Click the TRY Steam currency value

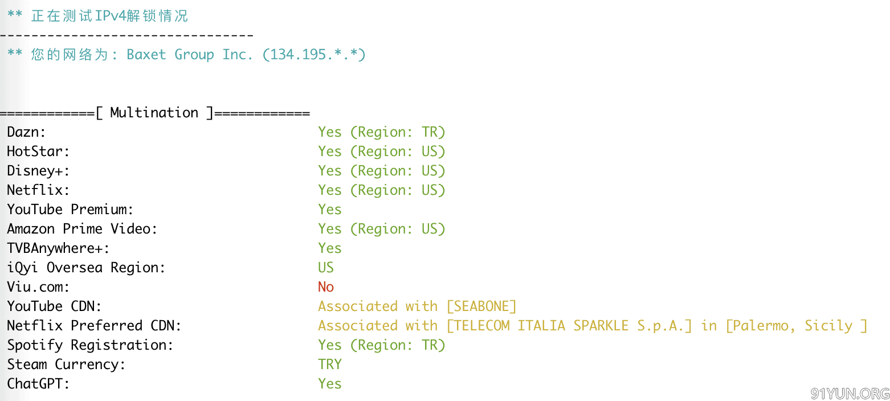(x=330, y=365)
